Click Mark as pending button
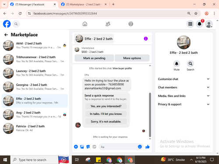This screenshot has width=219, height=164. click(x=94, y=58)
